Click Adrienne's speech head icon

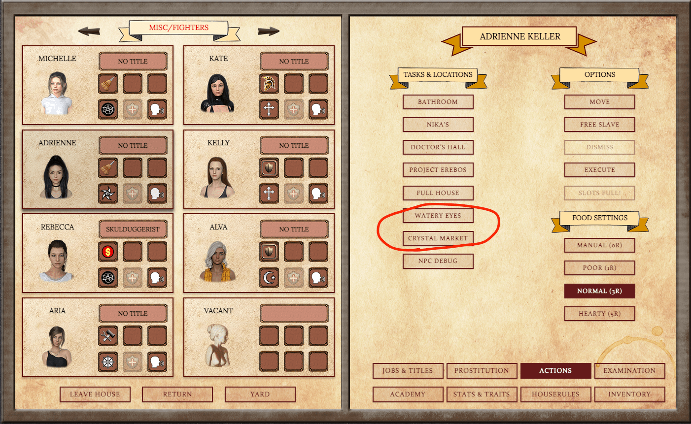[157, 194]
